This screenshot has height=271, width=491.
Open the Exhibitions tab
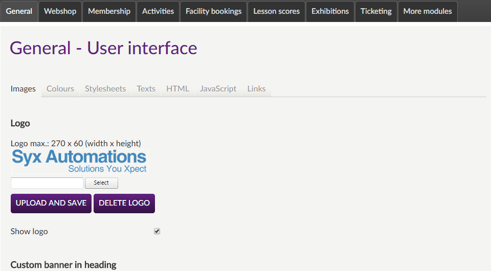coord(330,11)
